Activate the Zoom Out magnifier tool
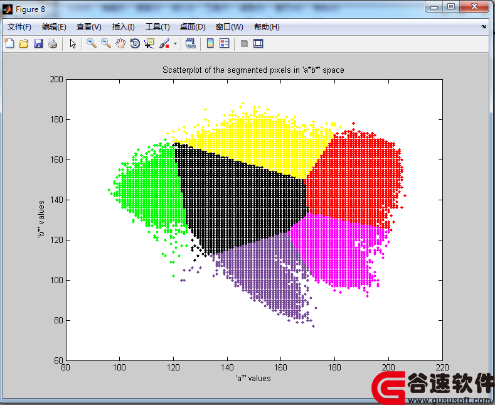Viewport: 495px width, 405px height. (106, 43)
